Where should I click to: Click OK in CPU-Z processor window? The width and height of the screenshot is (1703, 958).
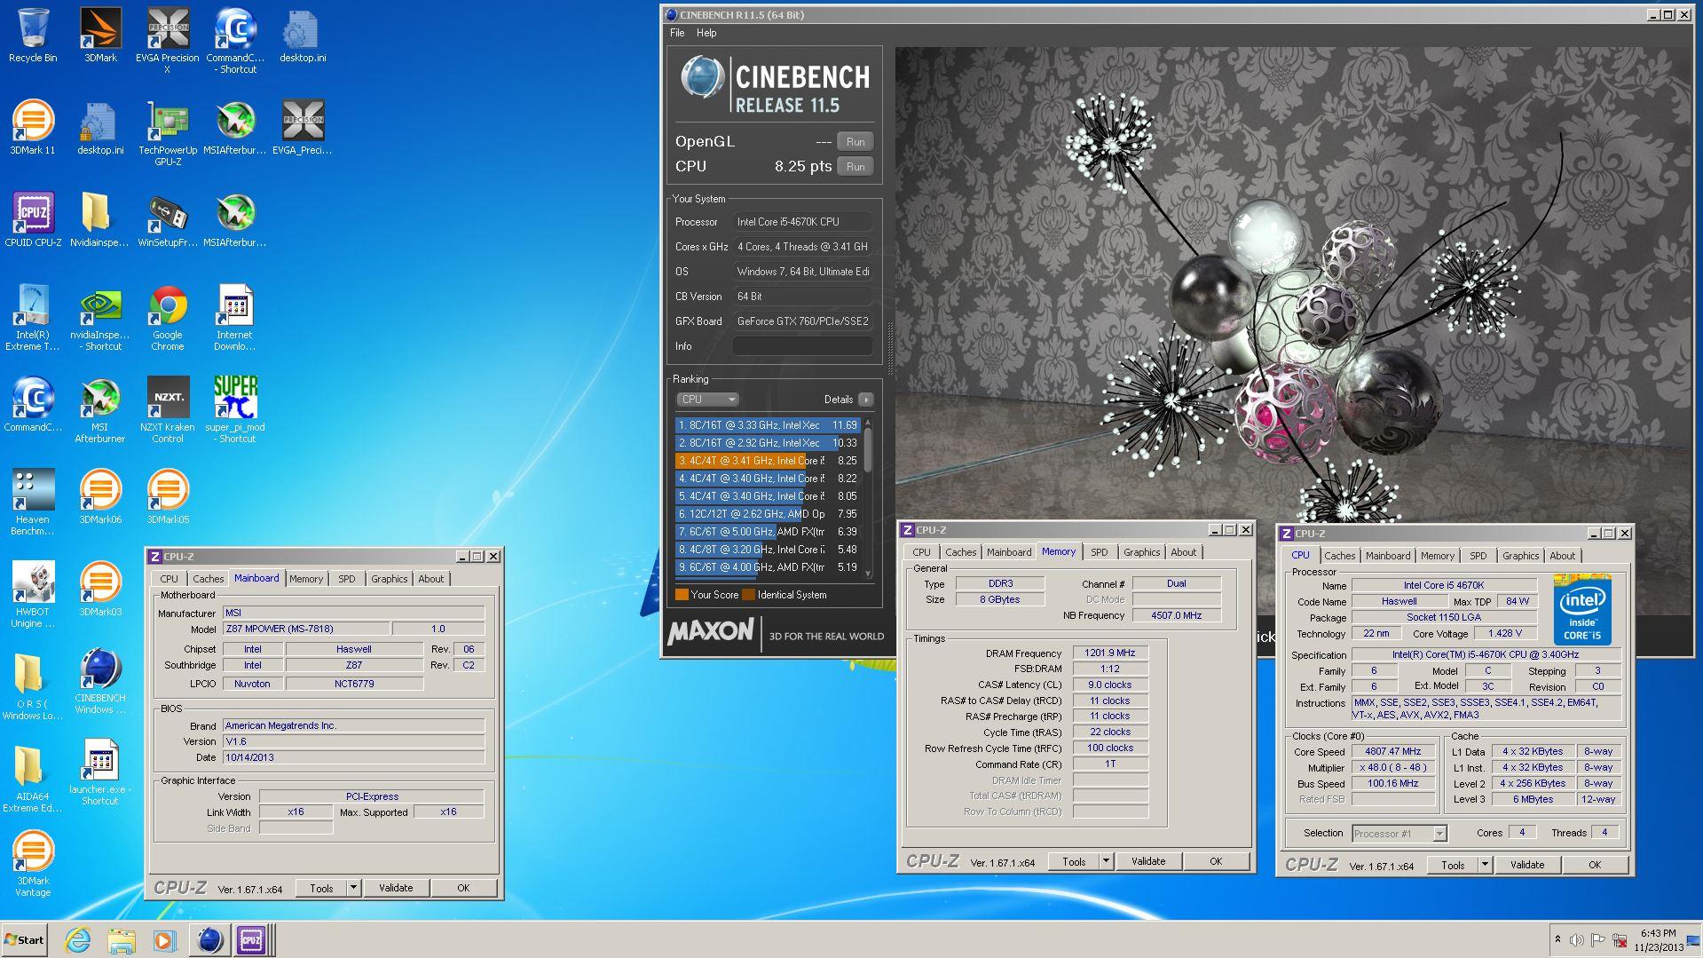[1595, 865]
